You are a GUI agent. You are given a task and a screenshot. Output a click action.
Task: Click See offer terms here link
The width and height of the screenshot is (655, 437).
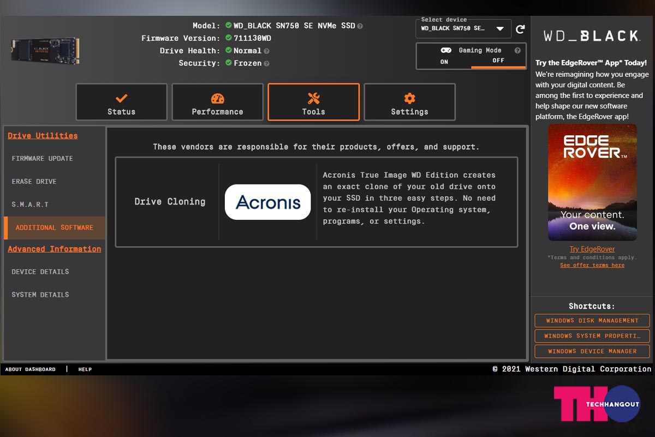click(x=592, y=265)
